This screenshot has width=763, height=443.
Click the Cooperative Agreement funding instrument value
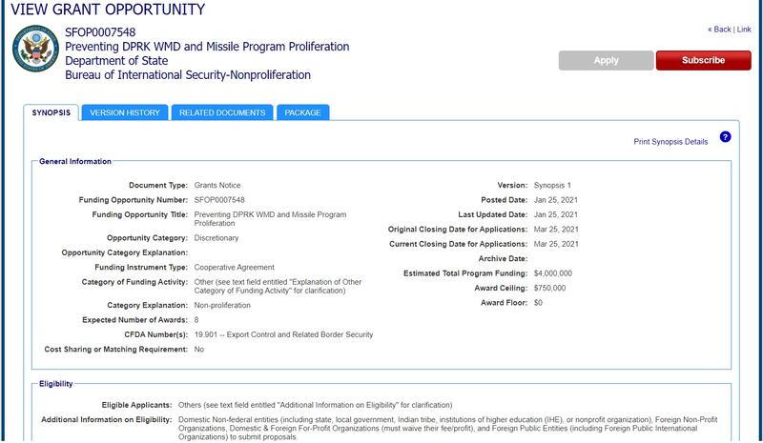[x=234, y=267]
